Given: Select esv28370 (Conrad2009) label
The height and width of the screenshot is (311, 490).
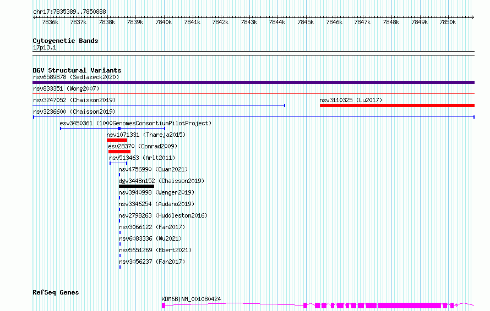Looking at the screenshot, I should [143, 146].
